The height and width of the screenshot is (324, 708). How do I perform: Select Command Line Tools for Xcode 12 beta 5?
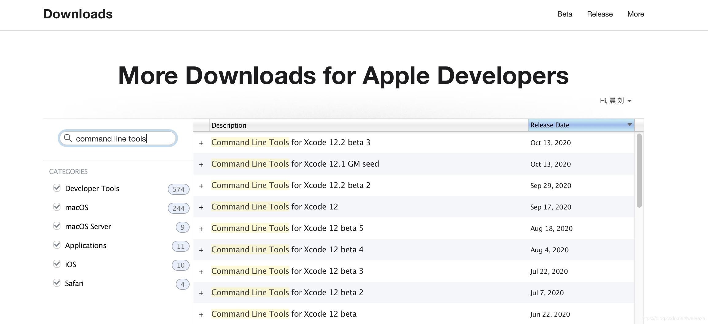pos(287,228)
